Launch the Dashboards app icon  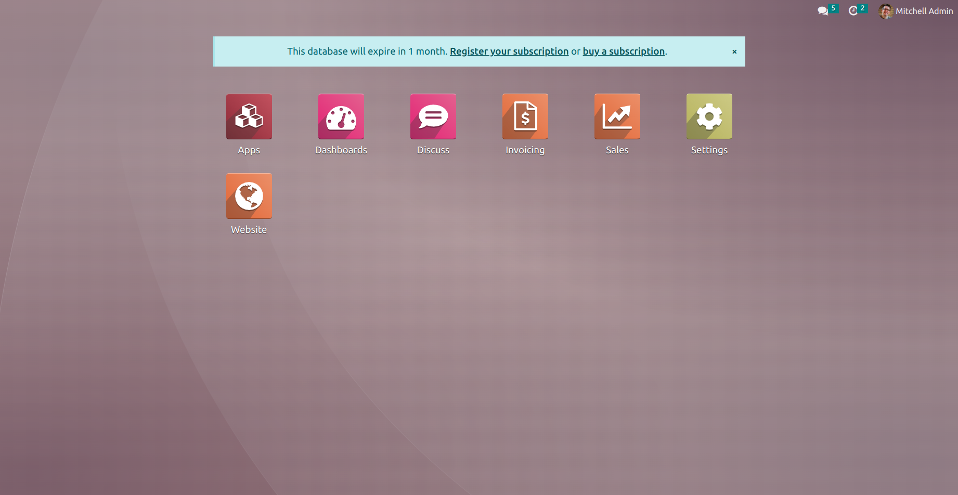point(341,116)
